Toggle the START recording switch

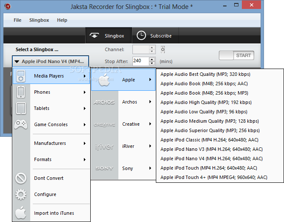[236, 55]
